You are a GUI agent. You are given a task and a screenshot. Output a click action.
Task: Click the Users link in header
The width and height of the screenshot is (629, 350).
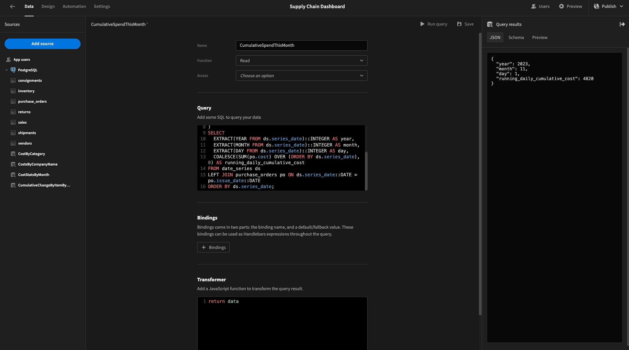(544, 6)
